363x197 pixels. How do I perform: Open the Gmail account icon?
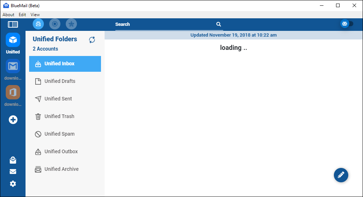coord(13,66)
